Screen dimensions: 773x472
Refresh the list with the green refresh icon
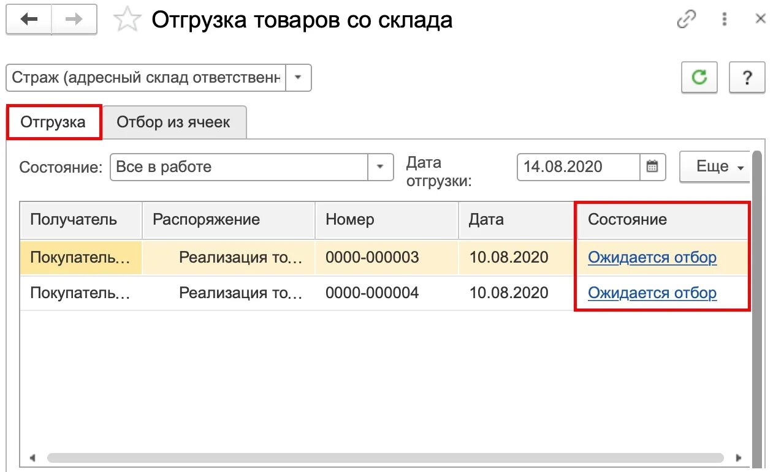click(699, 77)
